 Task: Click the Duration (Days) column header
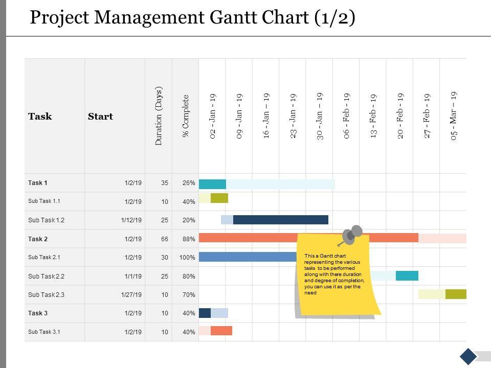(x=159, y=116)
